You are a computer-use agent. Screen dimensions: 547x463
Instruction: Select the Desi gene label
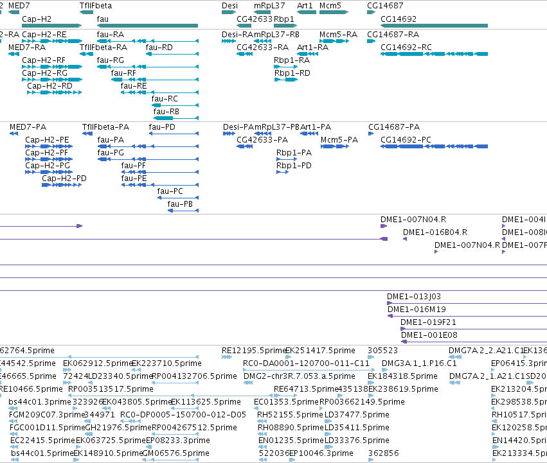[229, 6]
